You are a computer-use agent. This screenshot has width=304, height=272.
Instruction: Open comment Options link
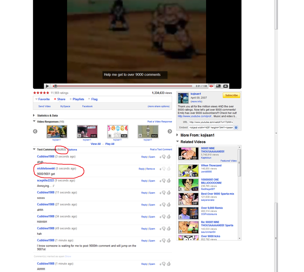coord(72,150)
